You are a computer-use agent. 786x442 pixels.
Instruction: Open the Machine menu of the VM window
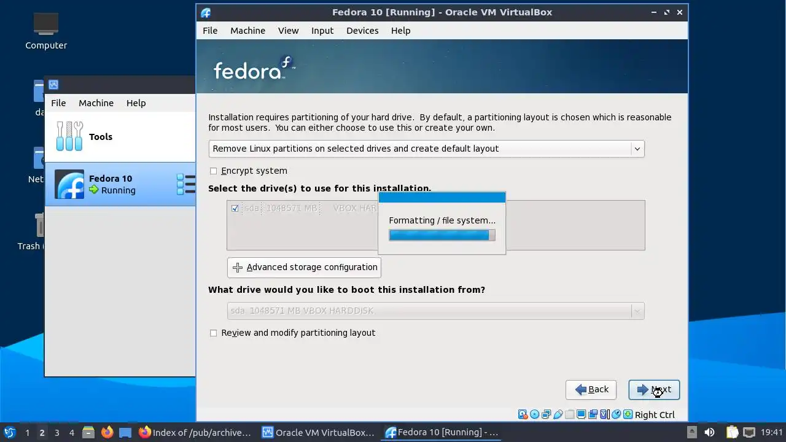pyautogui.click(x=247, y=31)
